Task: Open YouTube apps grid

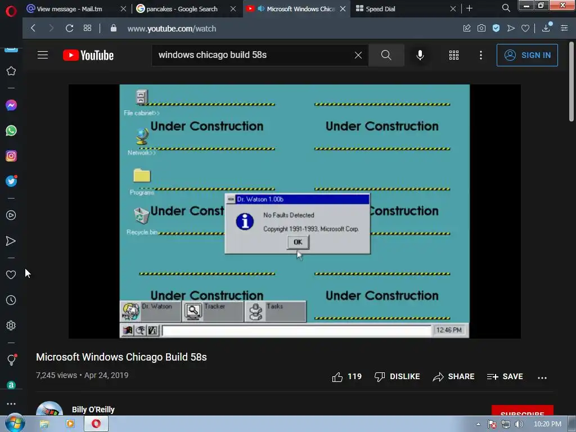Action: point(454,55)
